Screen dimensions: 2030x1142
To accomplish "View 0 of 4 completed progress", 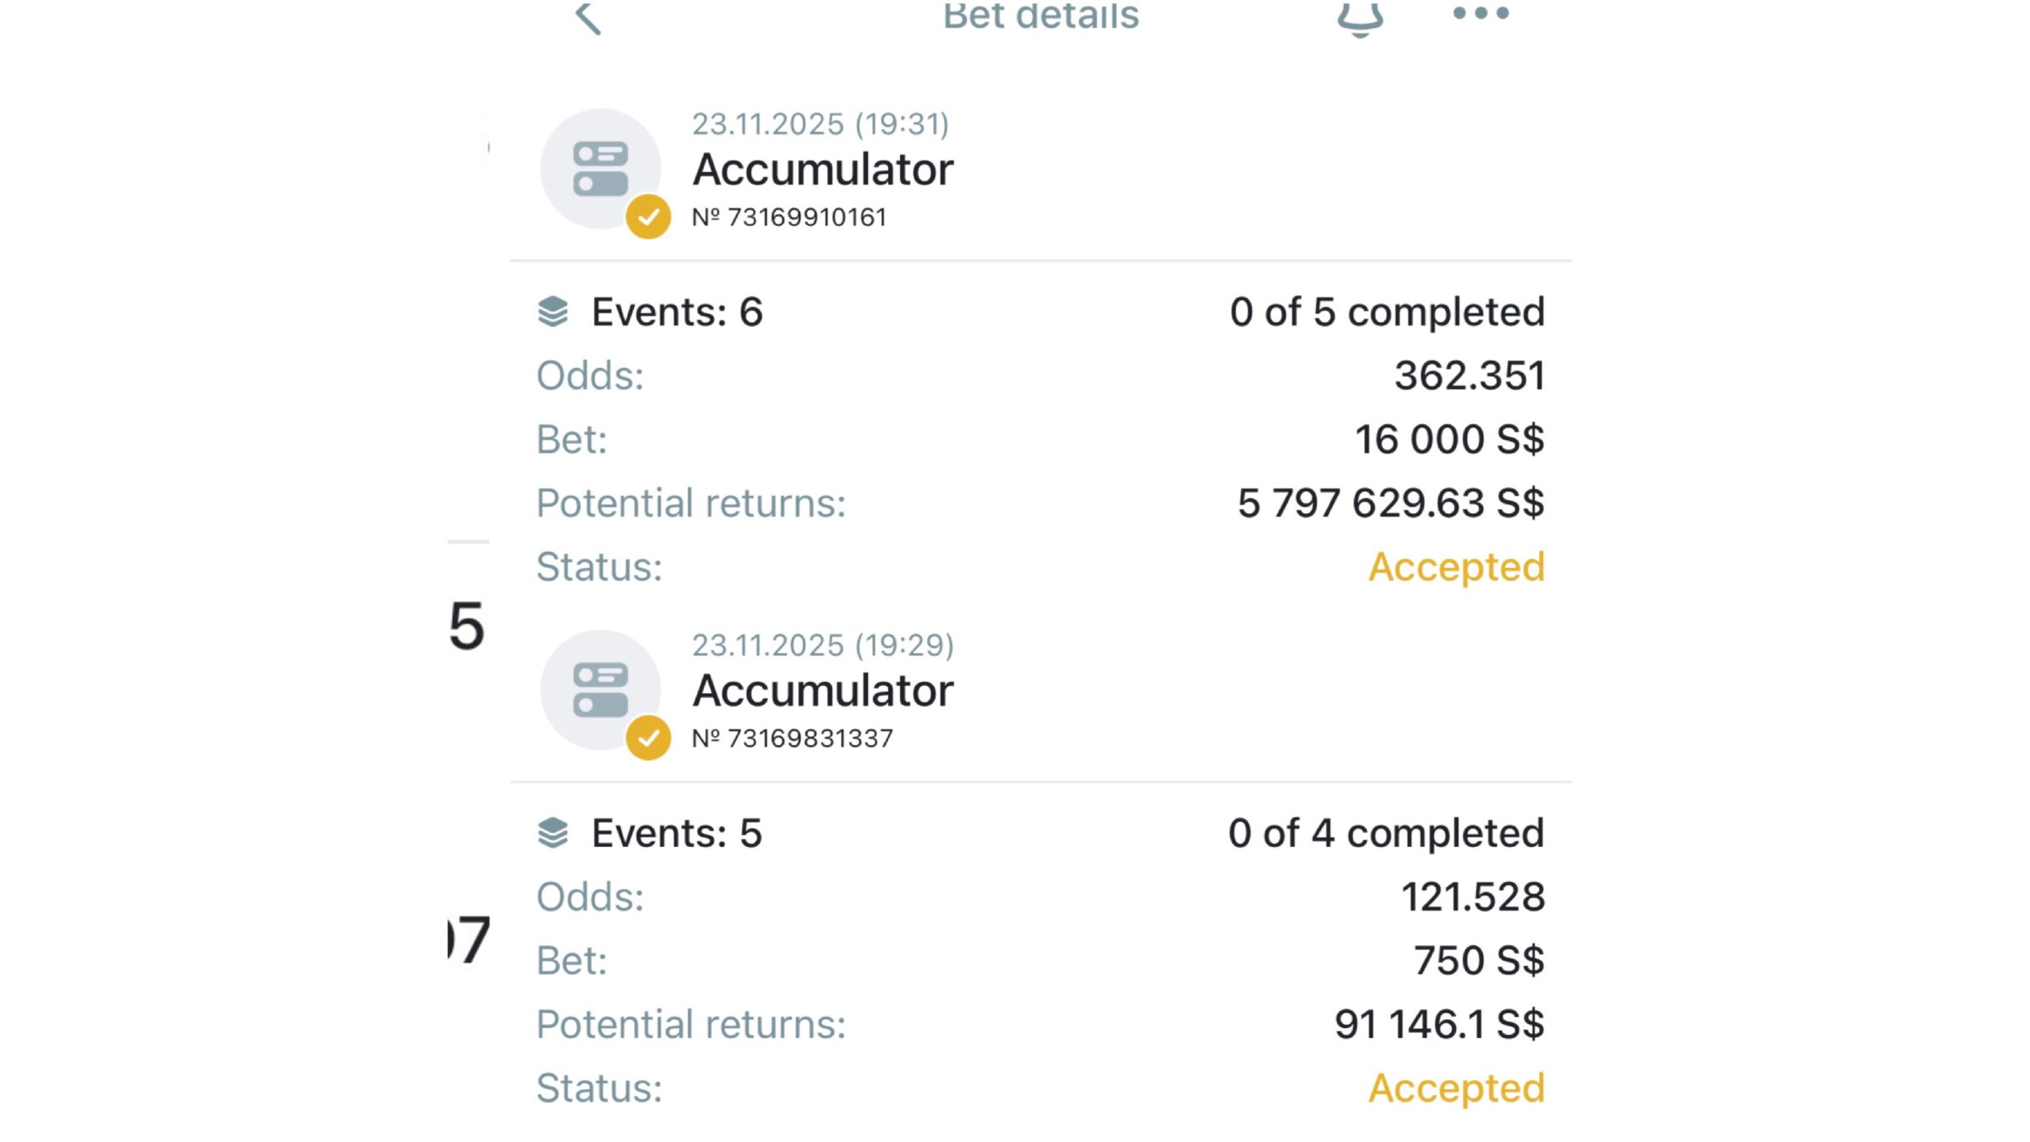I will (1386, 833).
